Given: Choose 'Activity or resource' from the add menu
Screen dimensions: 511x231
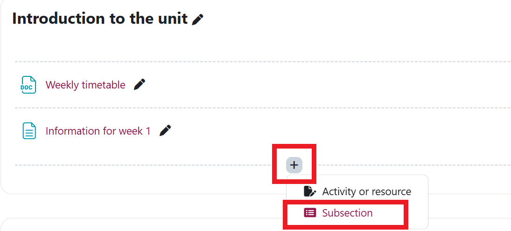Looking at the screenshot, I should point(366,191).
